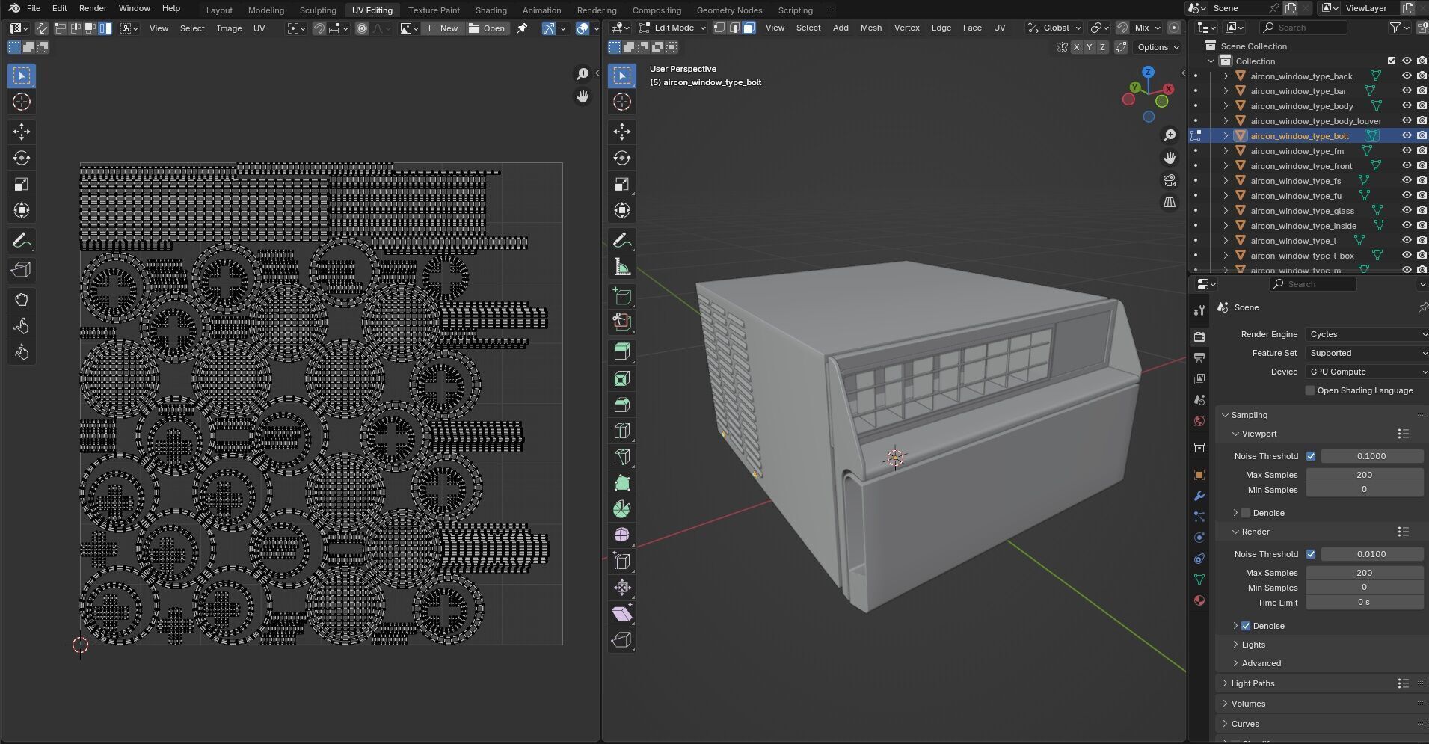The height and width of the screenshot is (744, 1429).
Task: Toggle camera view in 3D viewport
Action: [x=1170, y=180]
